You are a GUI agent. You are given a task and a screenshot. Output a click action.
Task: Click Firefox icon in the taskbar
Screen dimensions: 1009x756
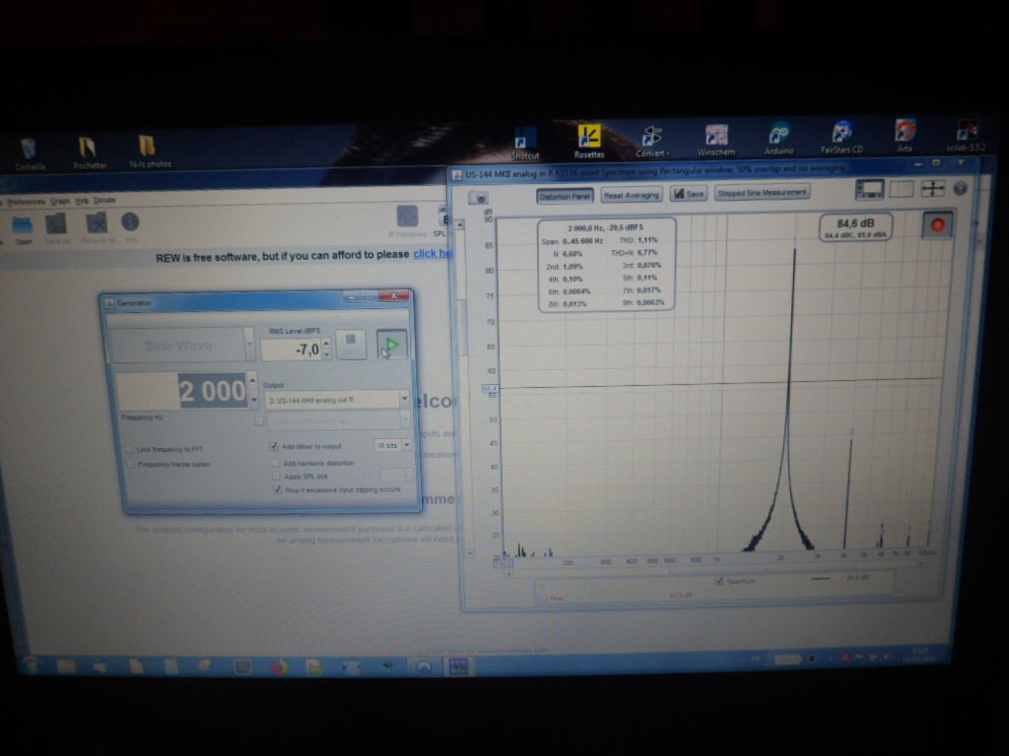279,666
